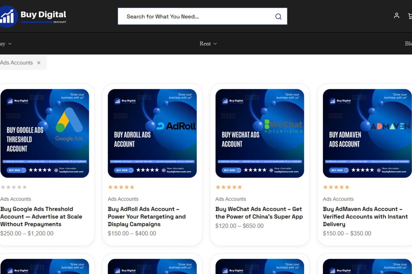The height and width of the screenshot is (274, 412).
Task: Click Ads Accounts category under AdMaven product
Action: 338,199
